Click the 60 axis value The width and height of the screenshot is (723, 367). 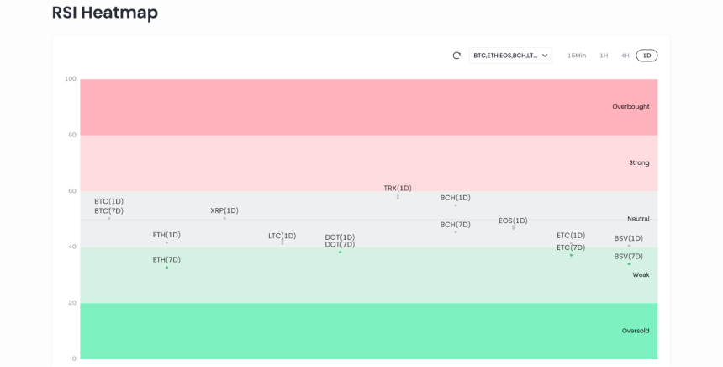(x=72, y=191)
